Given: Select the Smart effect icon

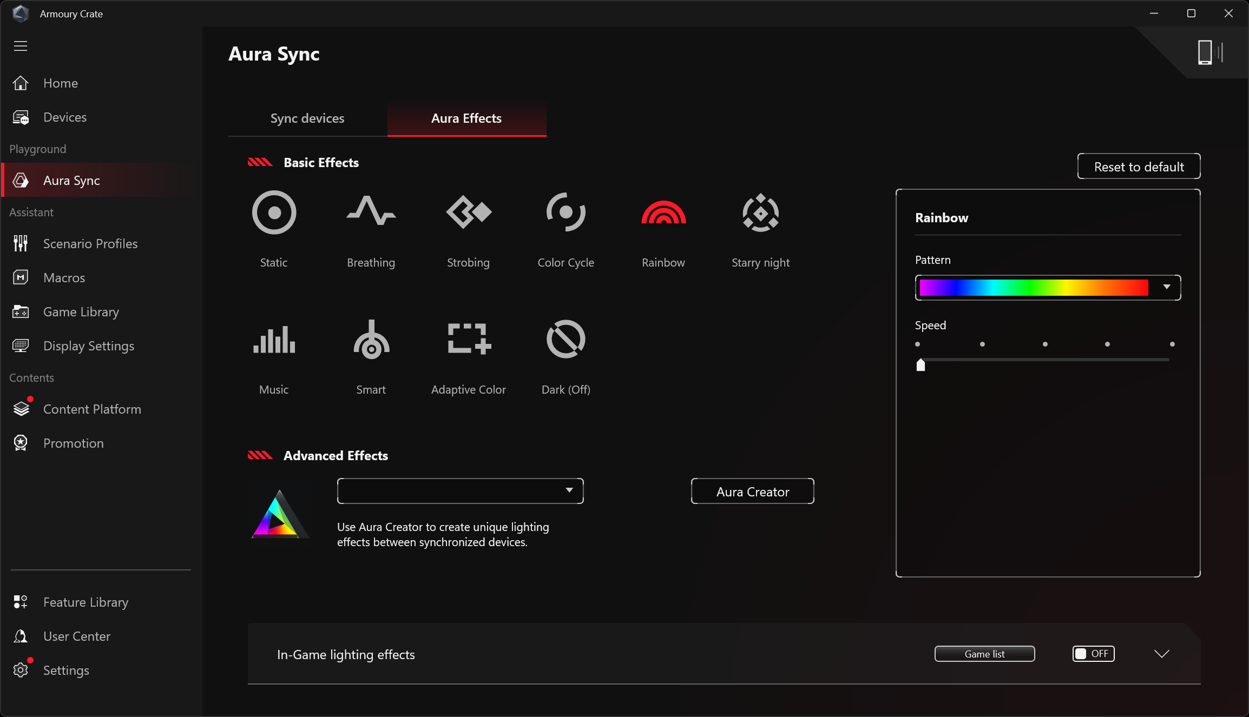Looking at the screenshot, I should 371,340.
